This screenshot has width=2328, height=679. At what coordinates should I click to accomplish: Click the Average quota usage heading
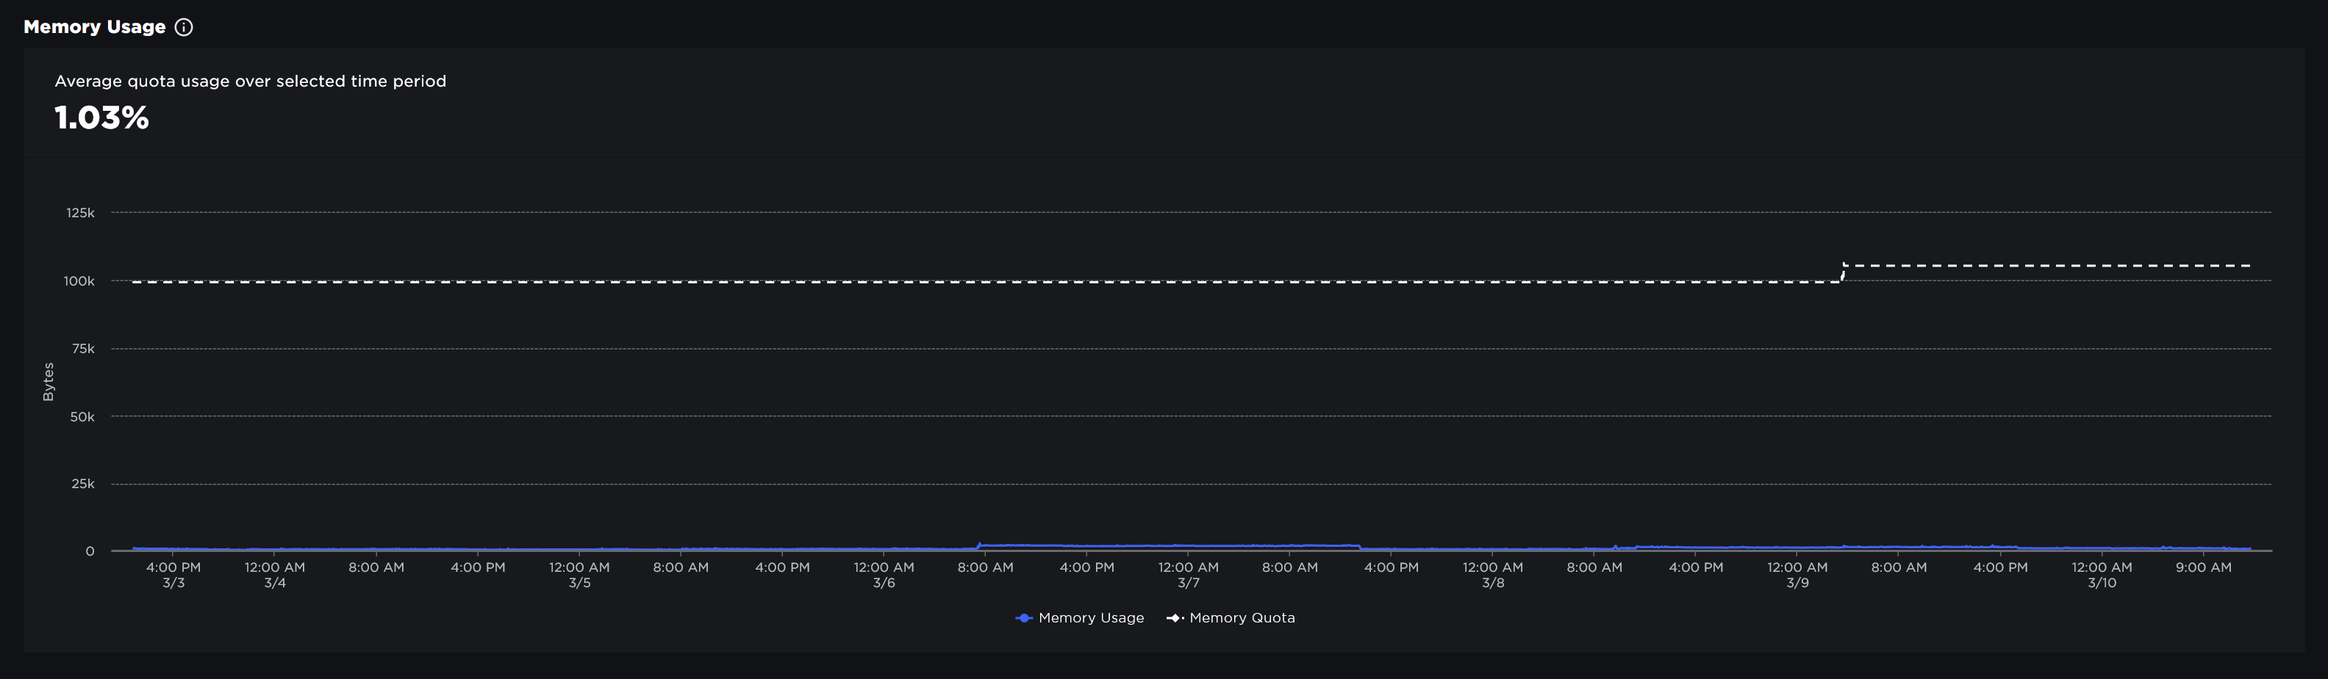click(251, 80)
